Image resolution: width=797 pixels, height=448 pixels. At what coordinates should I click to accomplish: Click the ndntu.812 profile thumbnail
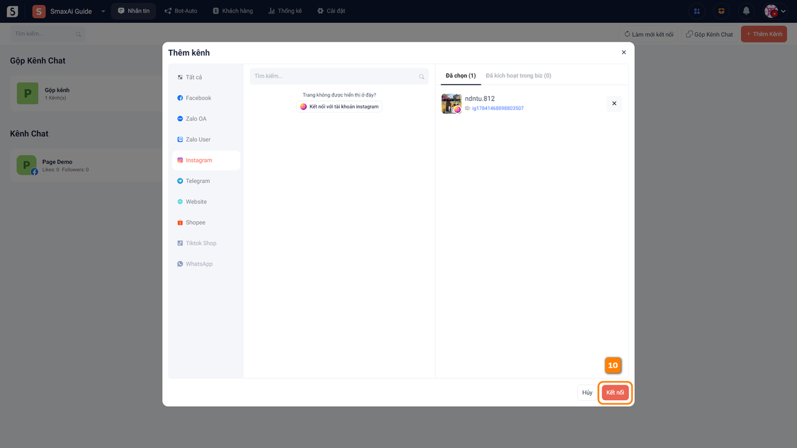click(x=451, y=103)
